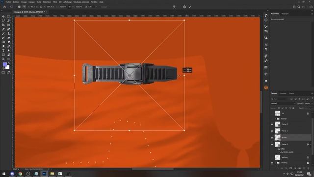Select the Clone Stamp tool
The height and width of the screenshot is (177, 314).
[x=9, y=33]
